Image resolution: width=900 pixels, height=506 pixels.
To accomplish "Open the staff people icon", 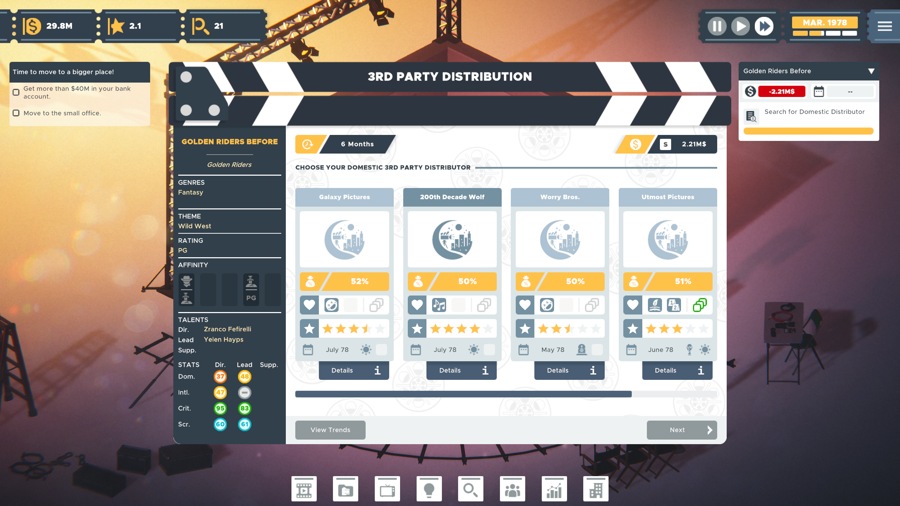I will click(512, 489).
